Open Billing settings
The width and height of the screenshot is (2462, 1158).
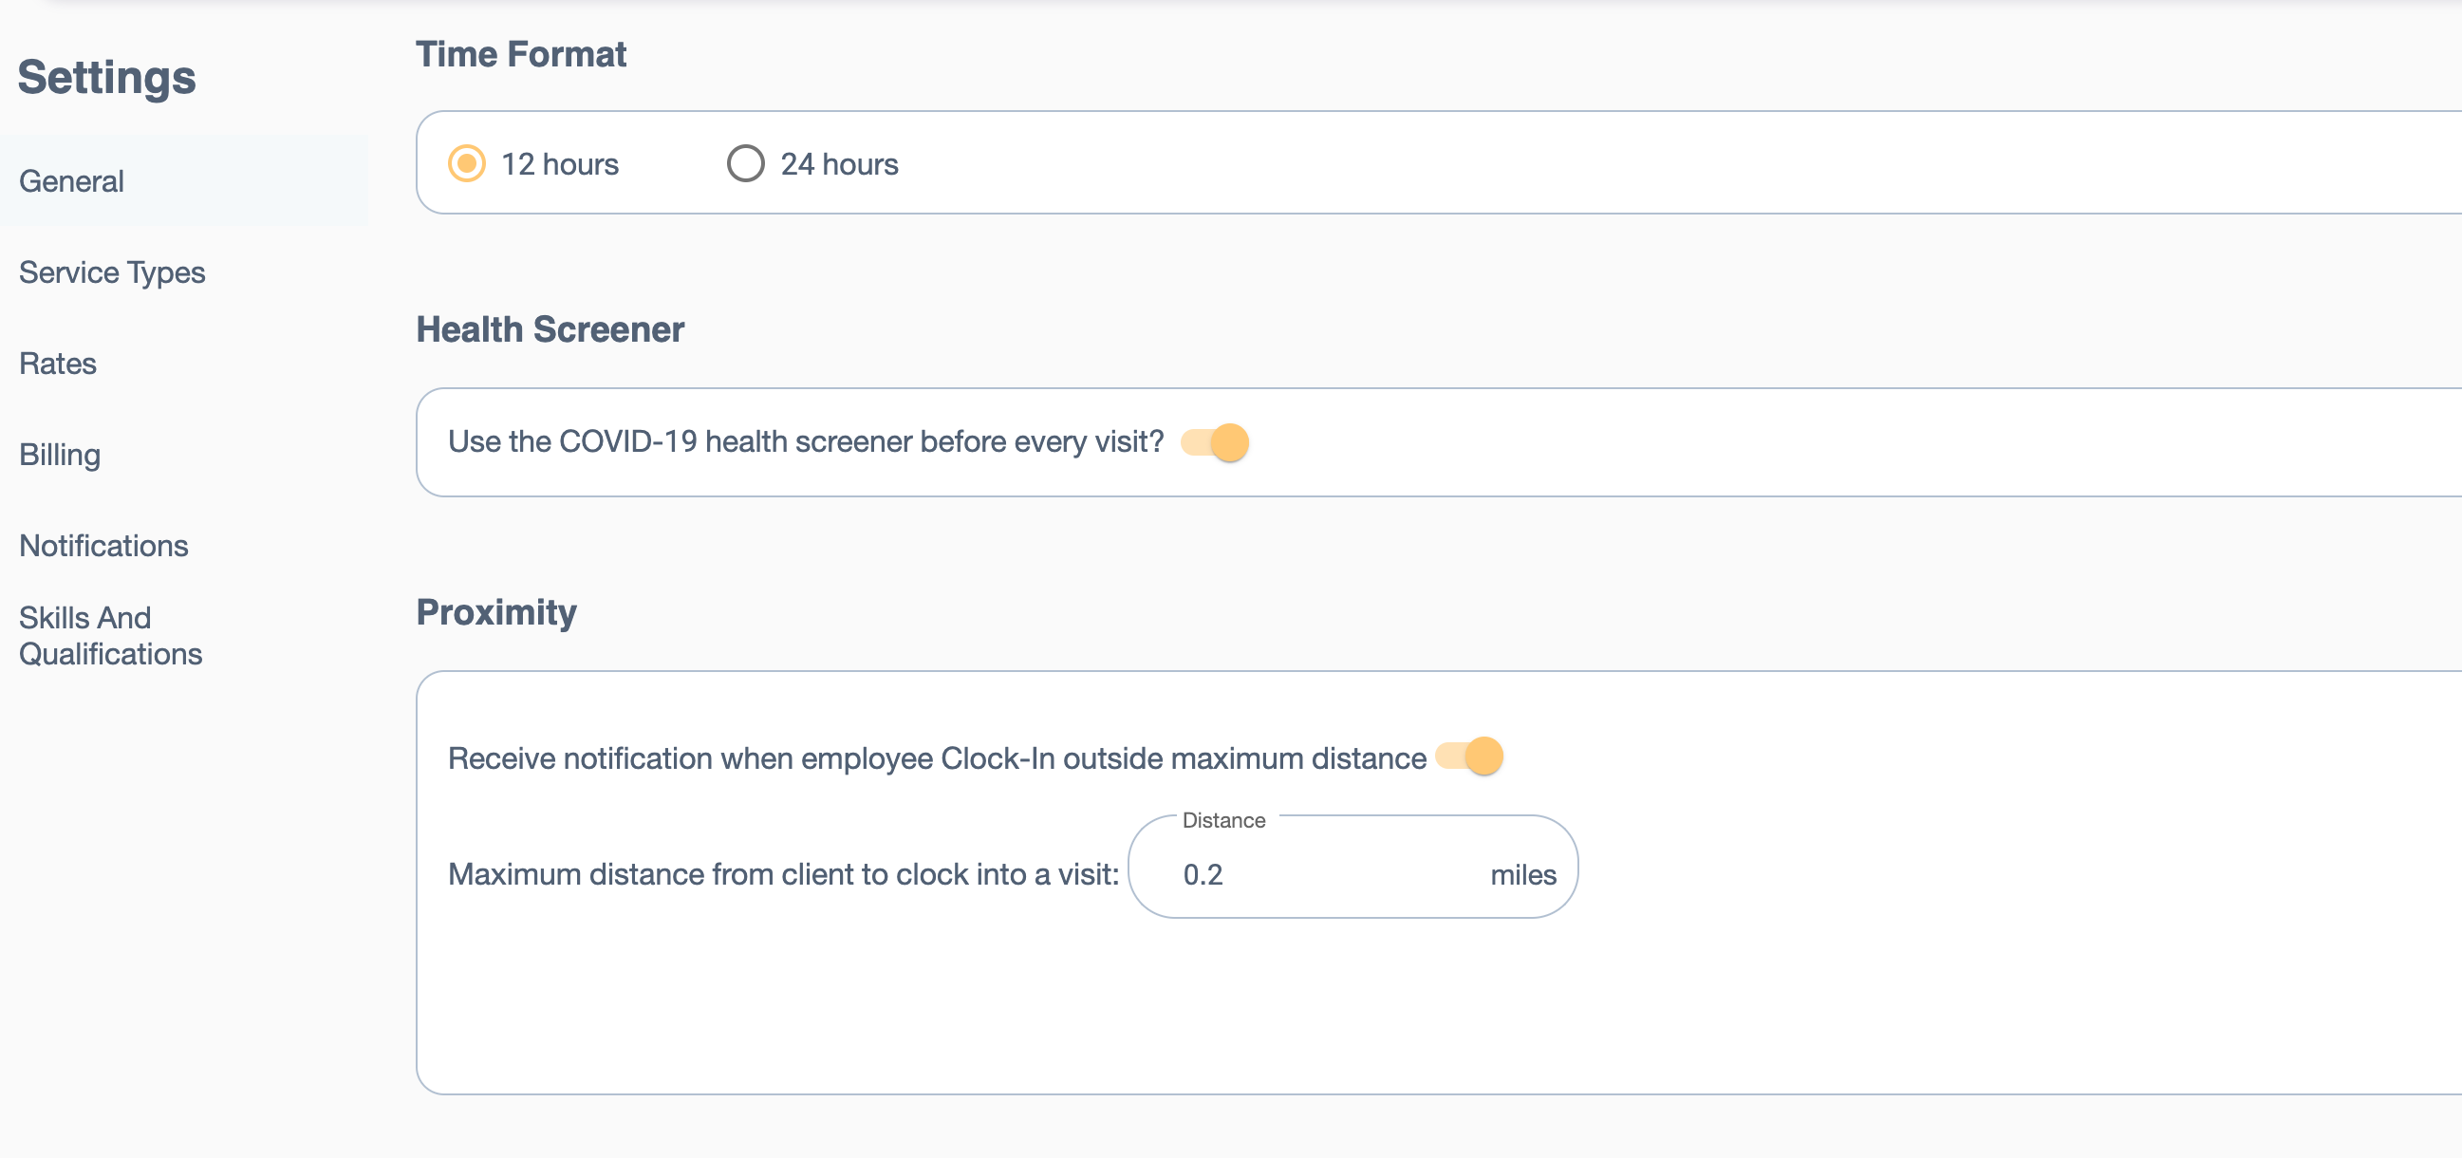59,454
